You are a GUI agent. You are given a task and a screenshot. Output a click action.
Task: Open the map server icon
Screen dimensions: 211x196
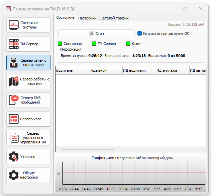coord(14,81)
